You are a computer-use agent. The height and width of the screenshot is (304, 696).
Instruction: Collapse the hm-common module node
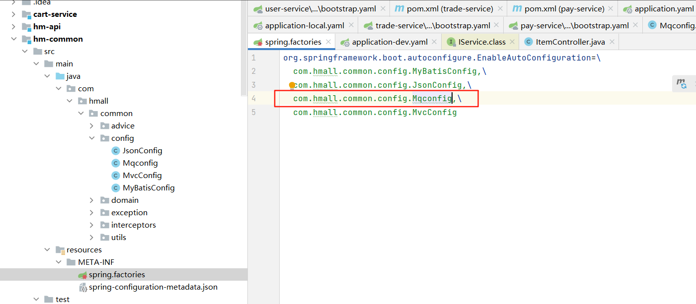(13, 39)
